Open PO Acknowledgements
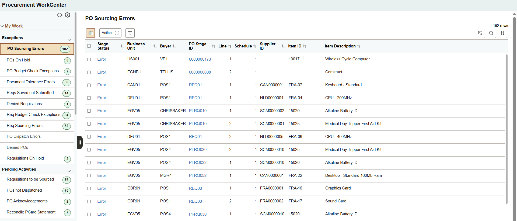Viewport: 517px width, 221px height. pos(37,201)
